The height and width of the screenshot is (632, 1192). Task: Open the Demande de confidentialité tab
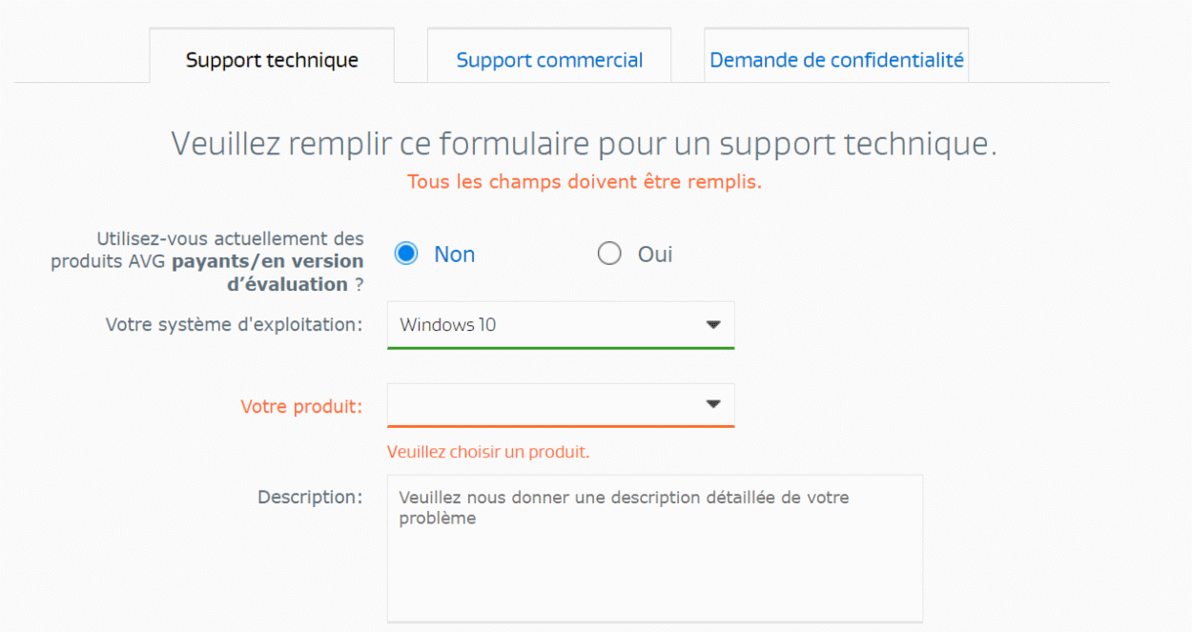click(x=835, y=59)
